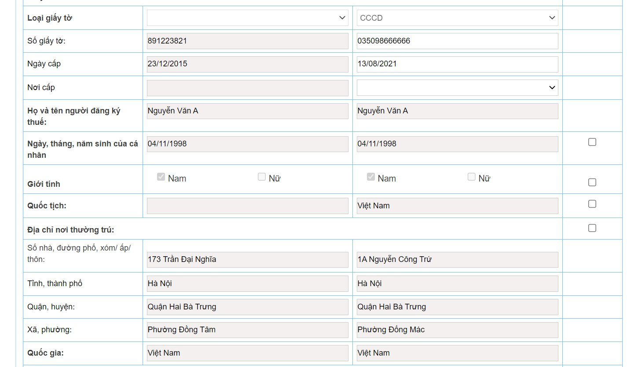Tick the rightmost checkbox in the Giới tính row
627x367 pixels.
[x=592, y=182]
